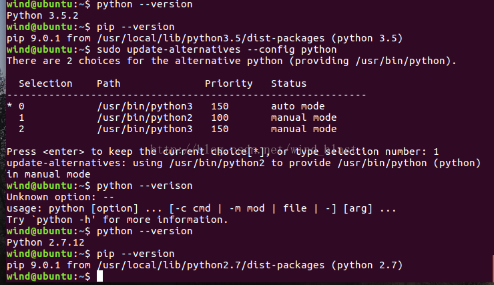Click the 'Unknown option: --' error line

click(60, 197)
